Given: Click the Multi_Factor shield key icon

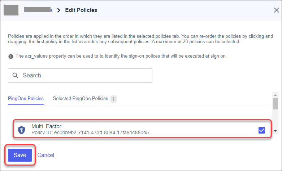Looking at the screenshot, I should click(22, 130).
